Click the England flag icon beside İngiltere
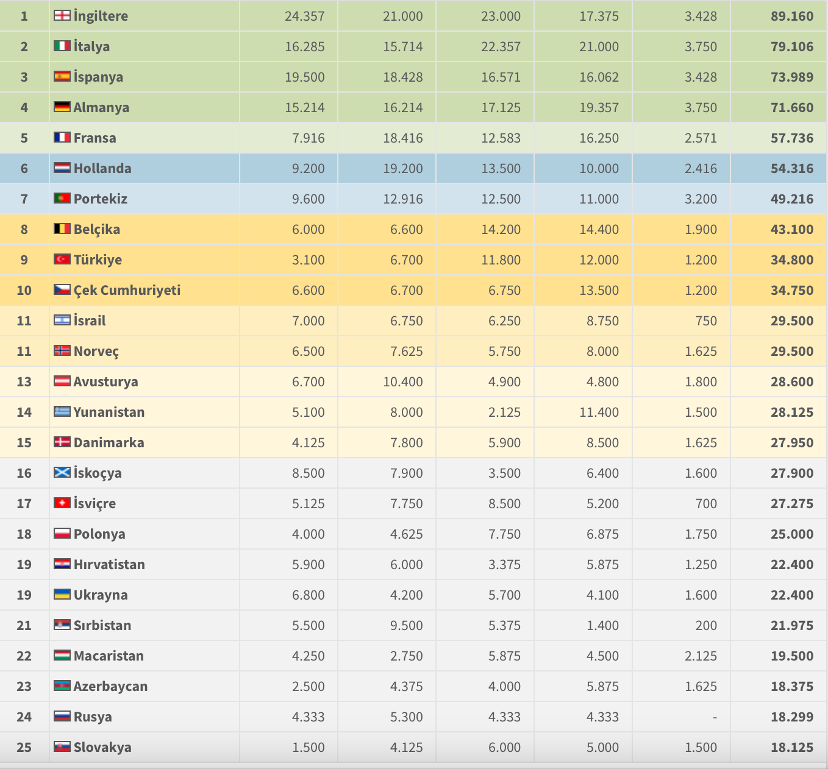This screenshot has height=769, width=828. click(62, 15)
